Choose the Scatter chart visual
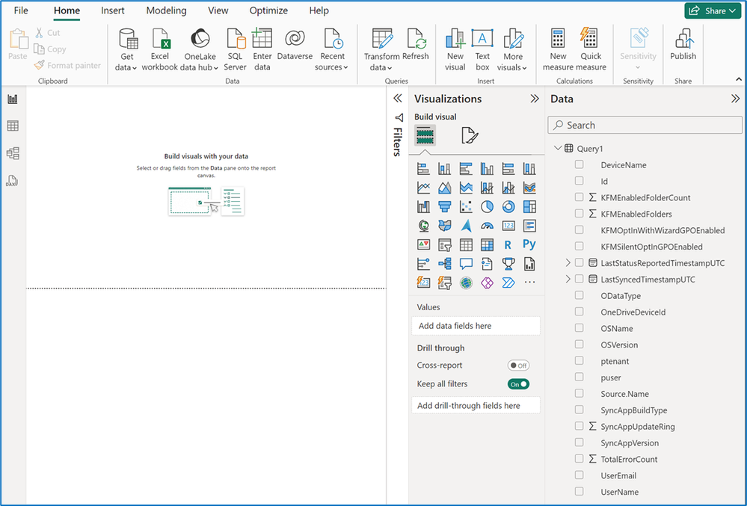Image resolution: width=747 pixels, height=506 pixels. coord(466,206)
